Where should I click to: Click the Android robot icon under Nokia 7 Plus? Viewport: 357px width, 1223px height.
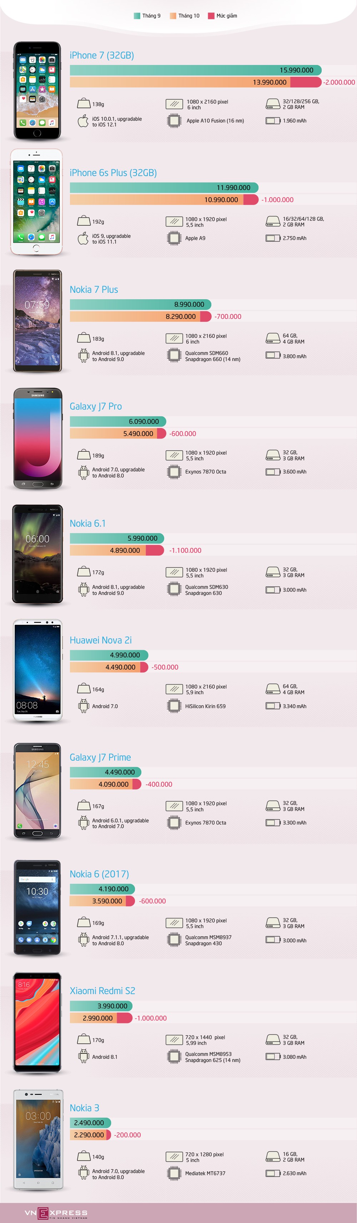(x=84, y=356)
